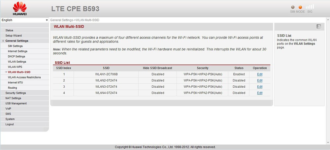Image resolution: width=330 pixels, height=150 pixels.
Task: Navigate to the SMS page
Action: coord(8,114)
